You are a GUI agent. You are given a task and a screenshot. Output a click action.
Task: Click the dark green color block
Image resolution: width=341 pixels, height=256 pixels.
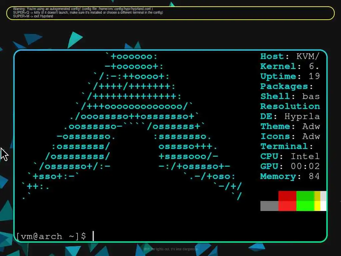pyautogui.click(x=305, y=196)
